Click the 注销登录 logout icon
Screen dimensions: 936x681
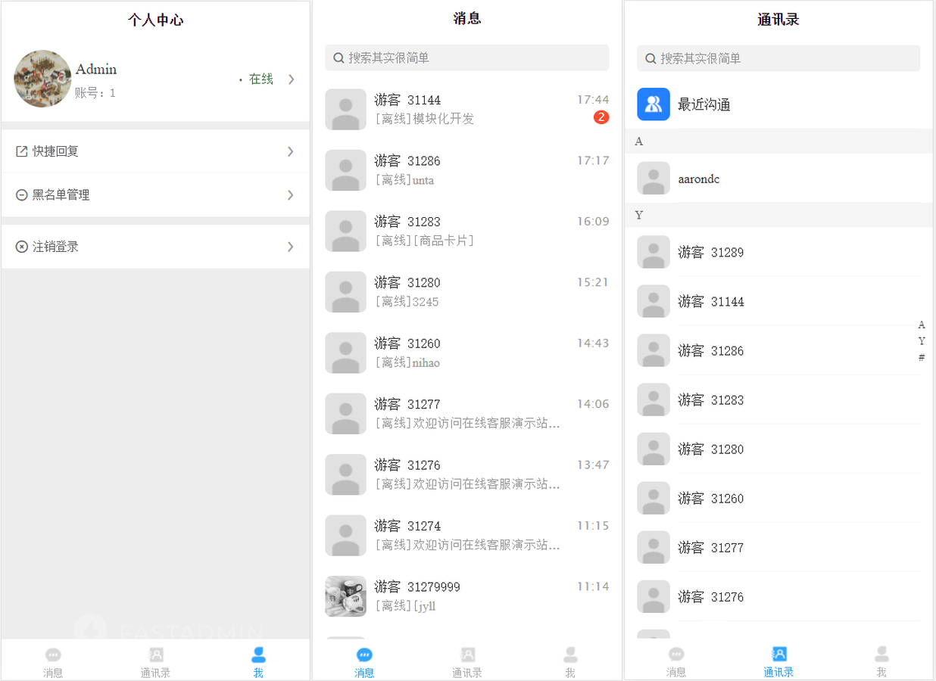pos(20,246)
